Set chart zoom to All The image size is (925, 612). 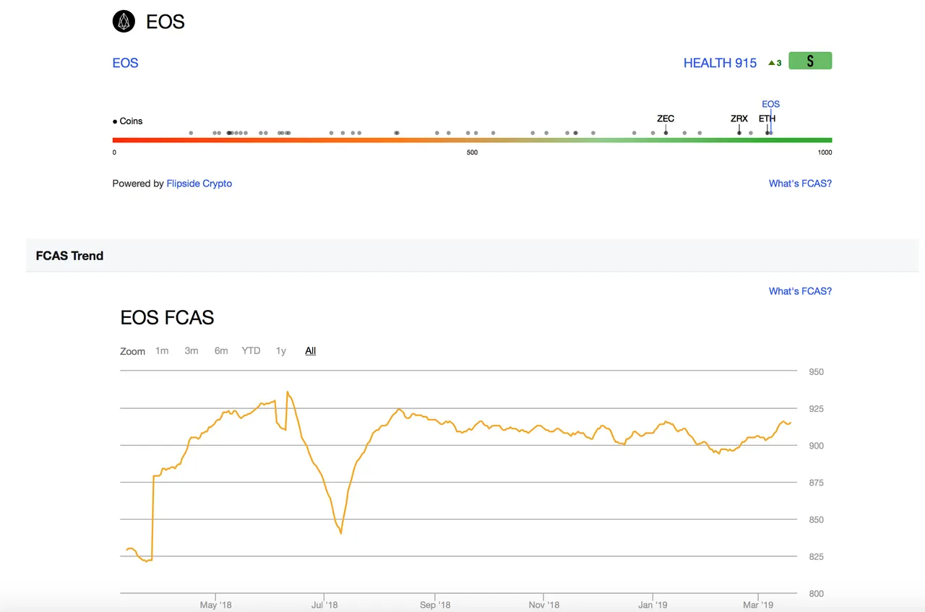pos(311,350)
